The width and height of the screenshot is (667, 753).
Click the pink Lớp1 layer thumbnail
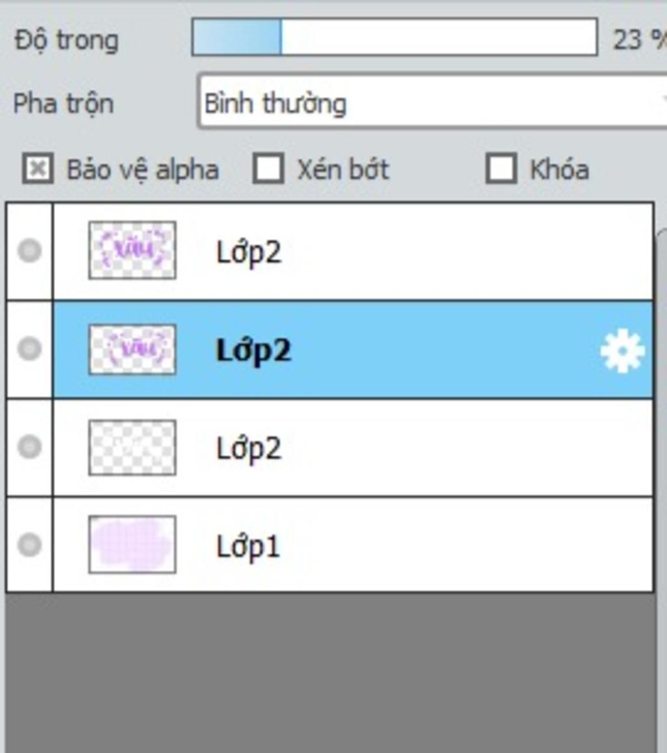132,545
